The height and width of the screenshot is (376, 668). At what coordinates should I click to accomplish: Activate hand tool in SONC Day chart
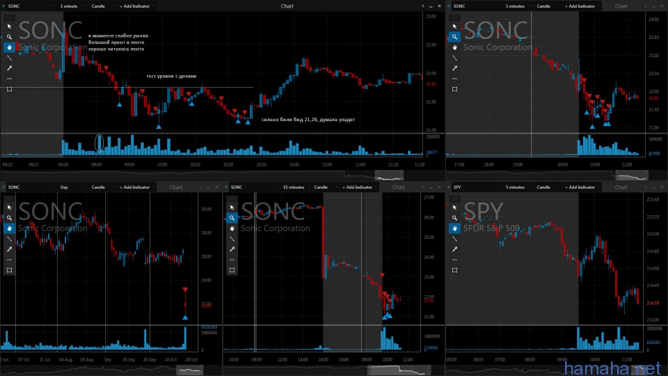click(x=9, y=228)
